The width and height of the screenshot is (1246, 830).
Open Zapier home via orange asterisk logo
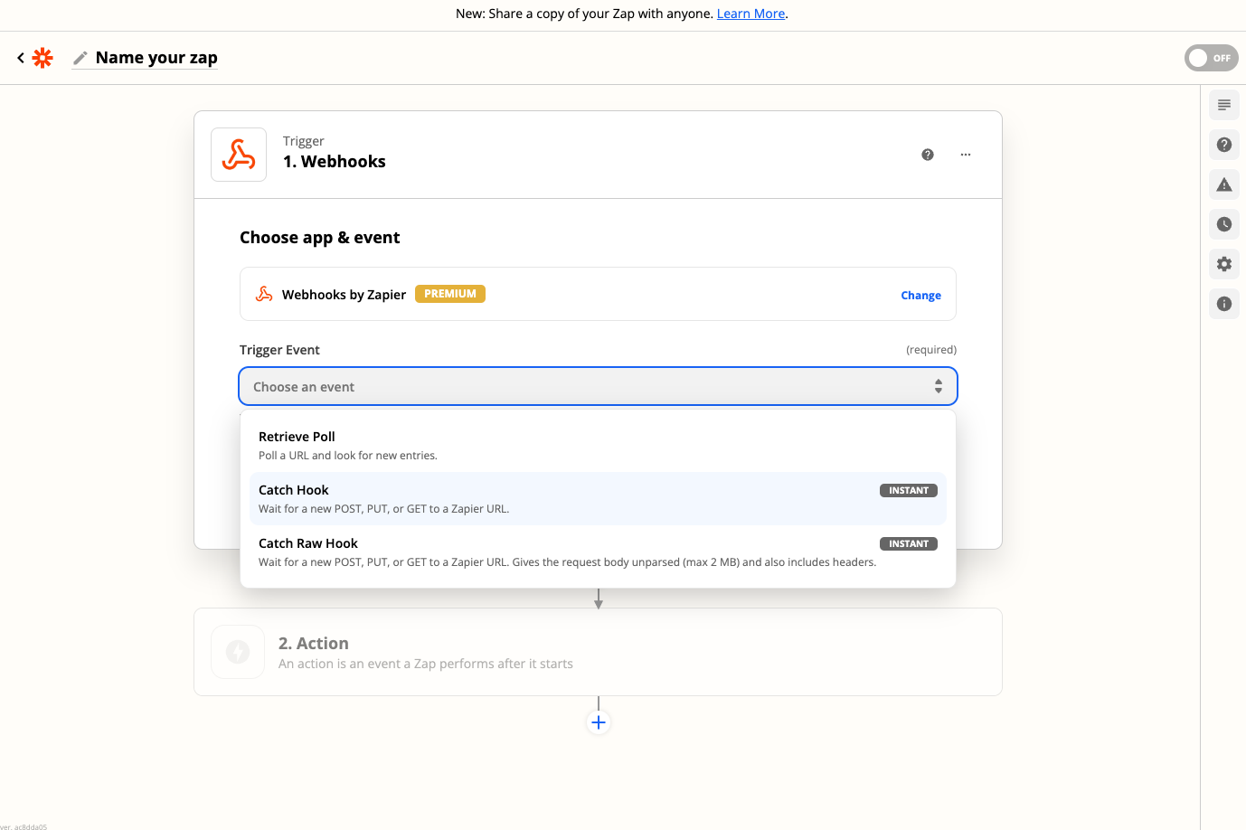[42, 58]
